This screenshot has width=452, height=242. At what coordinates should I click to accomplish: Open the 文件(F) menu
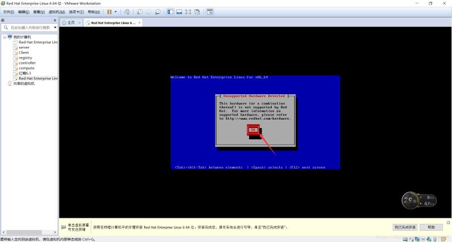coord(8,12)
